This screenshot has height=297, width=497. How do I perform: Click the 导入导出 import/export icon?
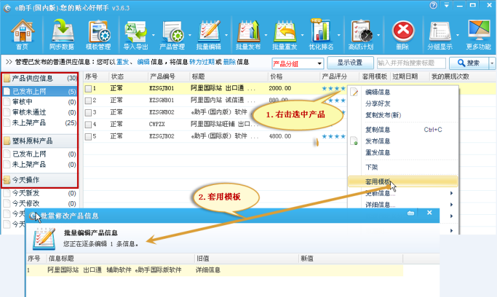click(x=136, y=34)
